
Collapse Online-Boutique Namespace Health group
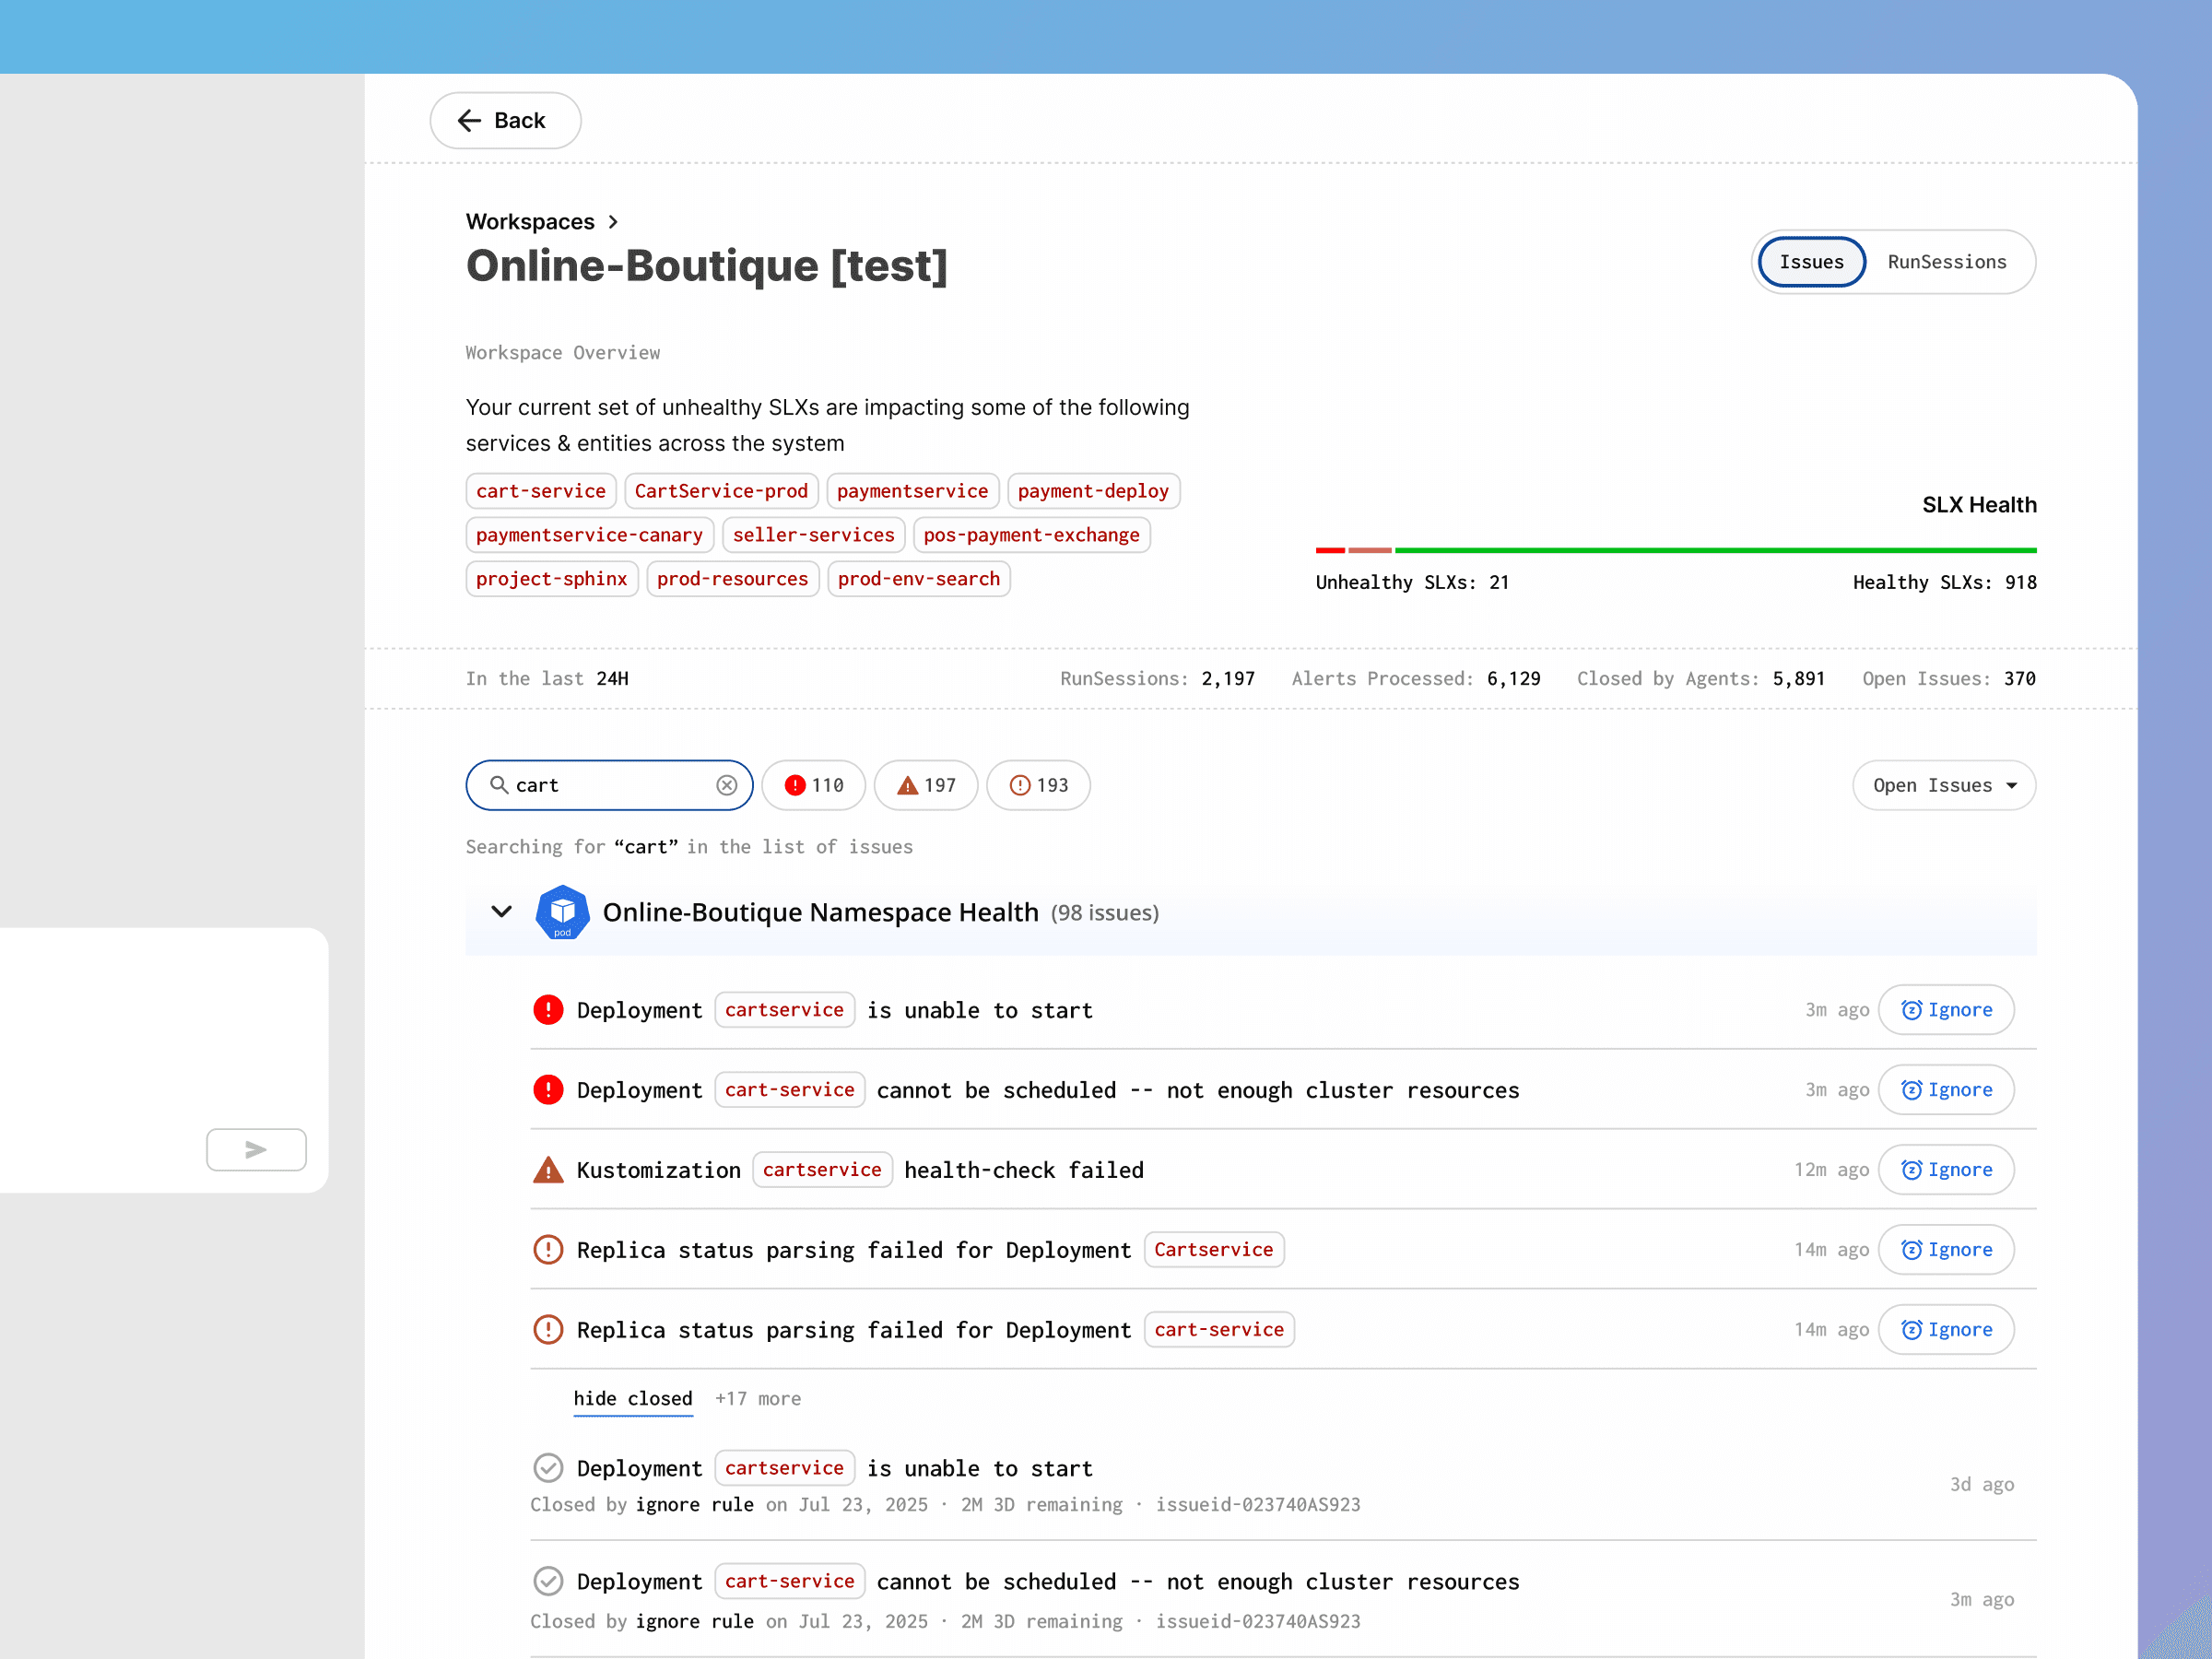click(502, 911)
